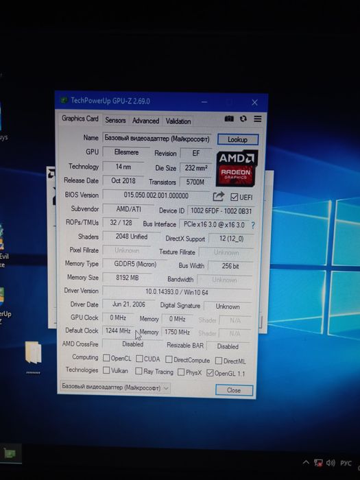Click BIOS Version 015.050.002.001.000000 field

pyautogui.click(x=156, y=195)
